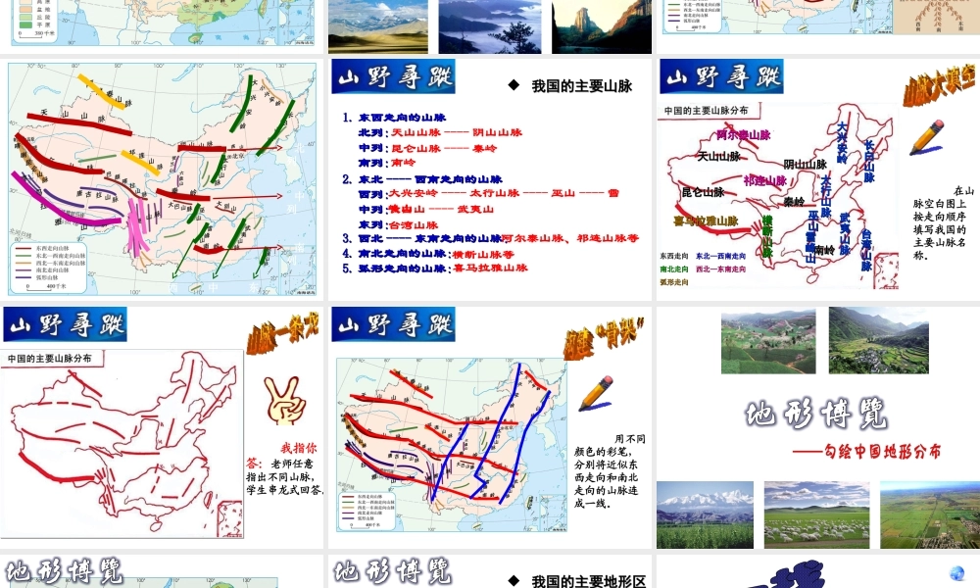Open the outline map in the 我指你 slide
The height and width of the screenshot is (588, 980).
[122, 444]
